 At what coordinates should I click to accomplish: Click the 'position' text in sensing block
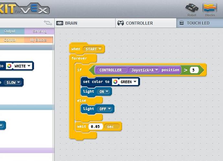point(170,70)
